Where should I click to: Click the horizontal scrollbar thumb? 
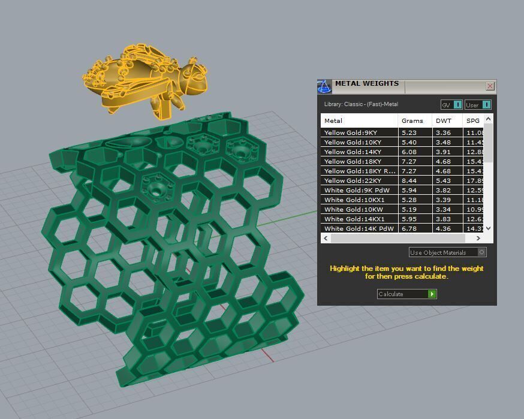click(x=397, y=238)
